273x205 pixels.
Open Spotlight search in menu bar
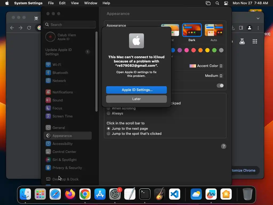217,3
